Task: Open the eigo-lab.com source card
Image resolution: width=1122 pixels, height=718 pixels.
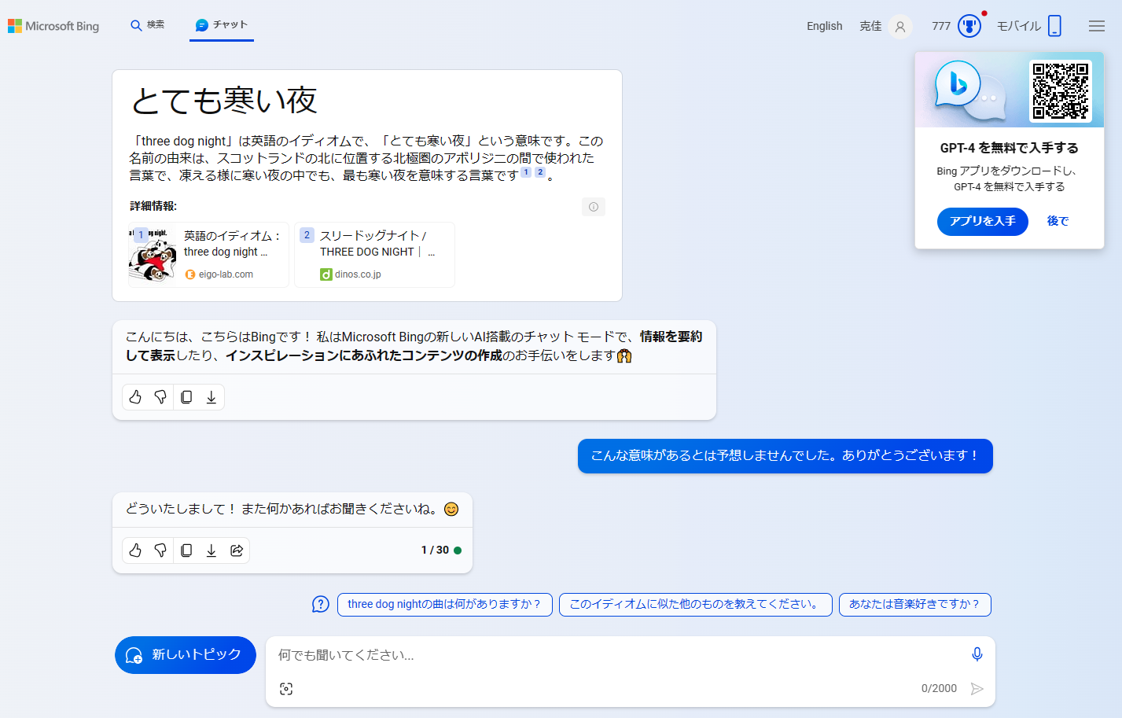Action: 208,255
